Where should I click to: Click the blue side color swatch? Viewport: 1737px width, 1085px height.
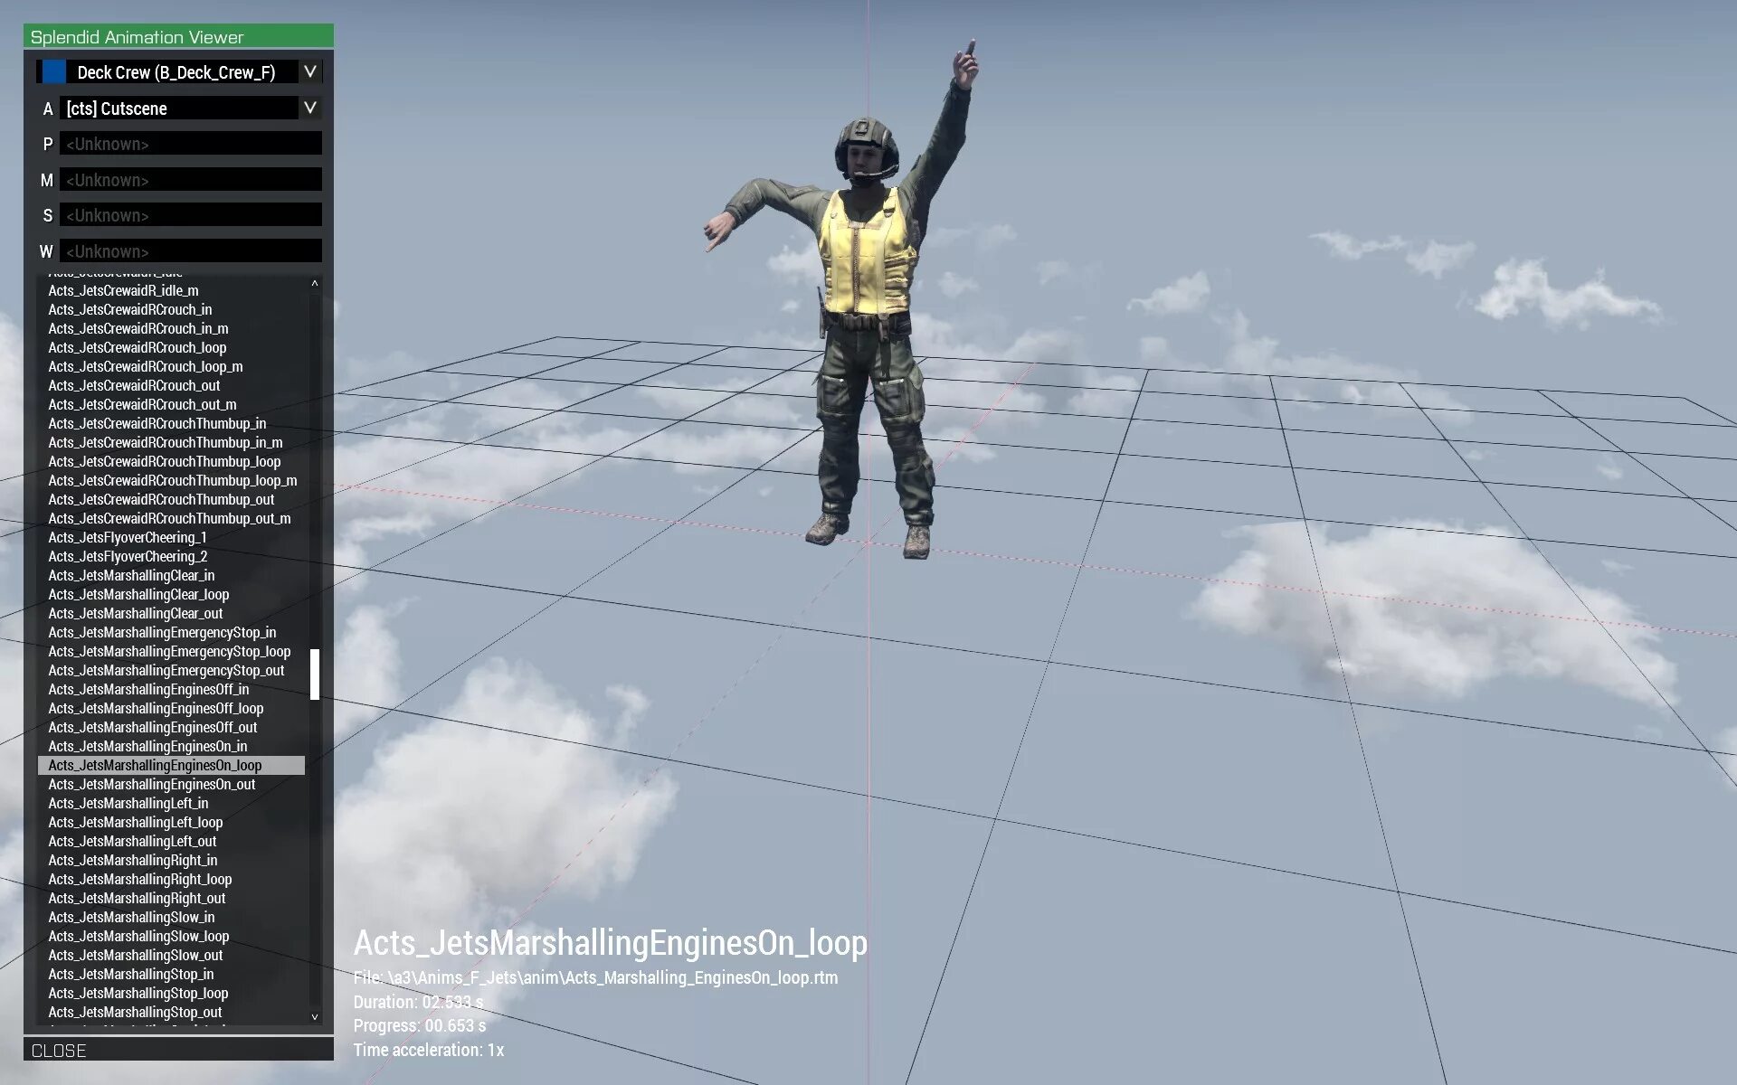point(54,71)
